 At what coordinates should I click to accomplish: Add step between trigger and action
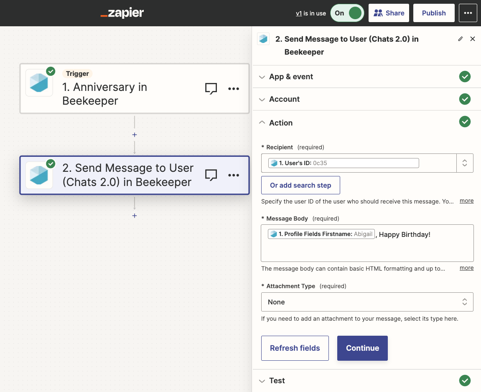point(135,135)
